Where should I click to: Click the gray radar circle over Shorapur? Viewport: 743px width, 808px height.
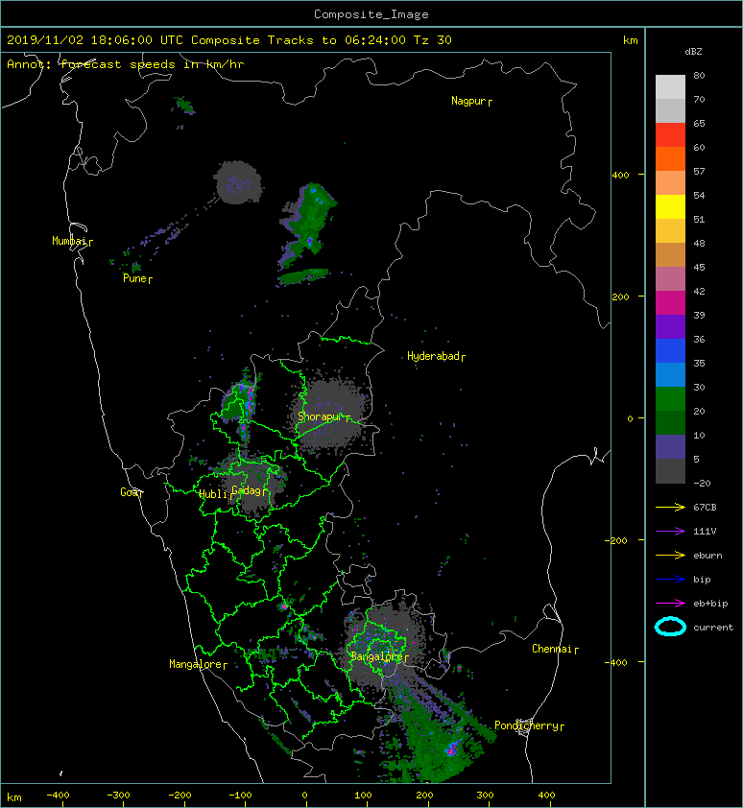[x=330, y=416]
